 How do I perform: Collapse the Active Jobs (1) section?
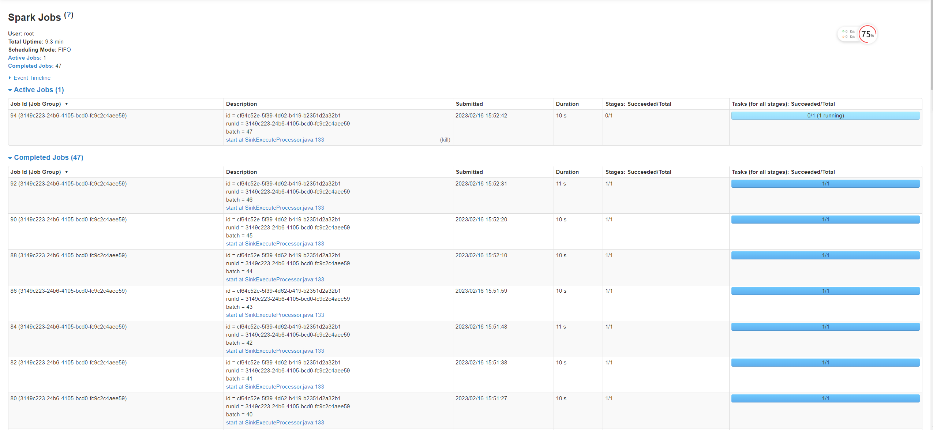click(x=38, y=90)
